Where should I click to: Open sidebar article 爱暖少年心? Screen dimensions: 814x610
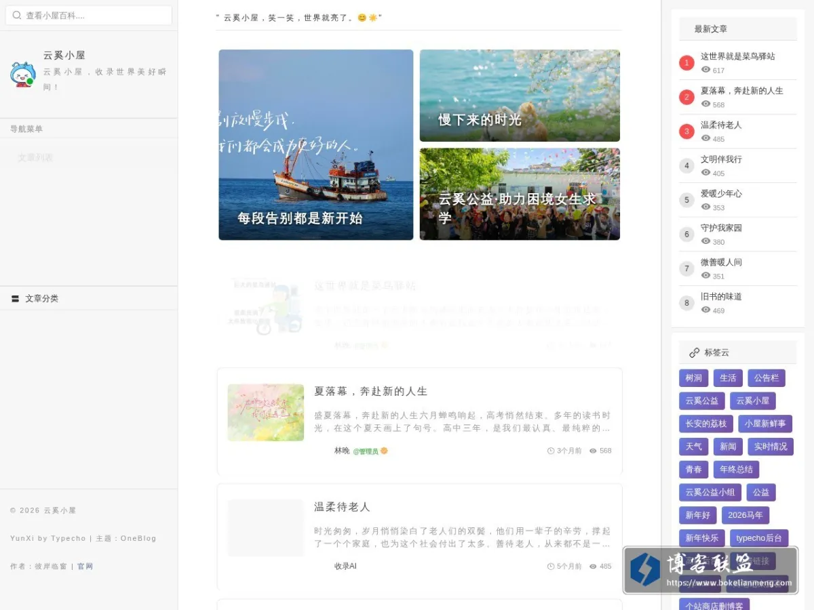[721, 193]
